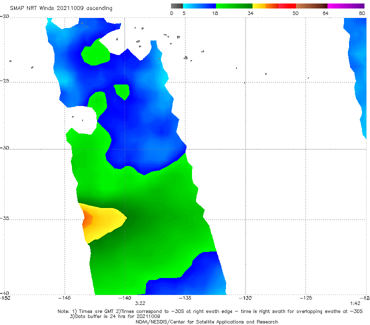Click the longitude label '-135'
Viewport: 370px width, 325px height.
pos(185,298)
